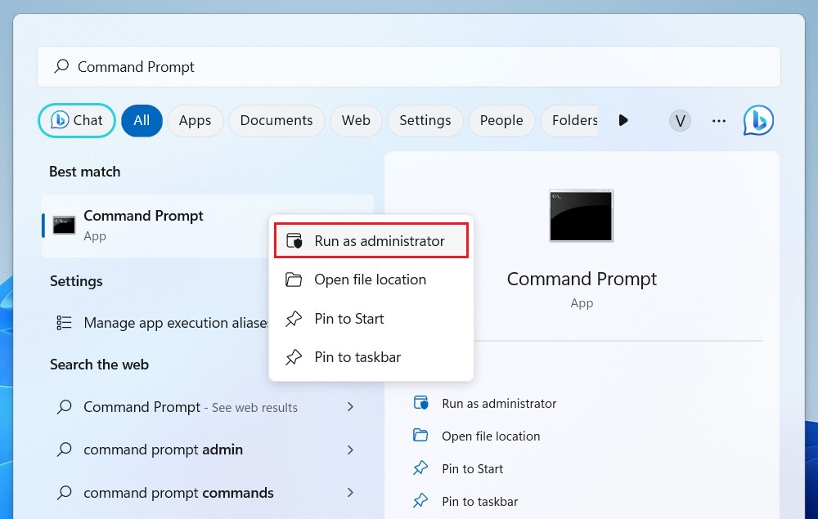Image resolution: width=818 pixels, height=519 pixels.
Task: Expand the 'command prompt commands' chevron
Action: [351, 492]
